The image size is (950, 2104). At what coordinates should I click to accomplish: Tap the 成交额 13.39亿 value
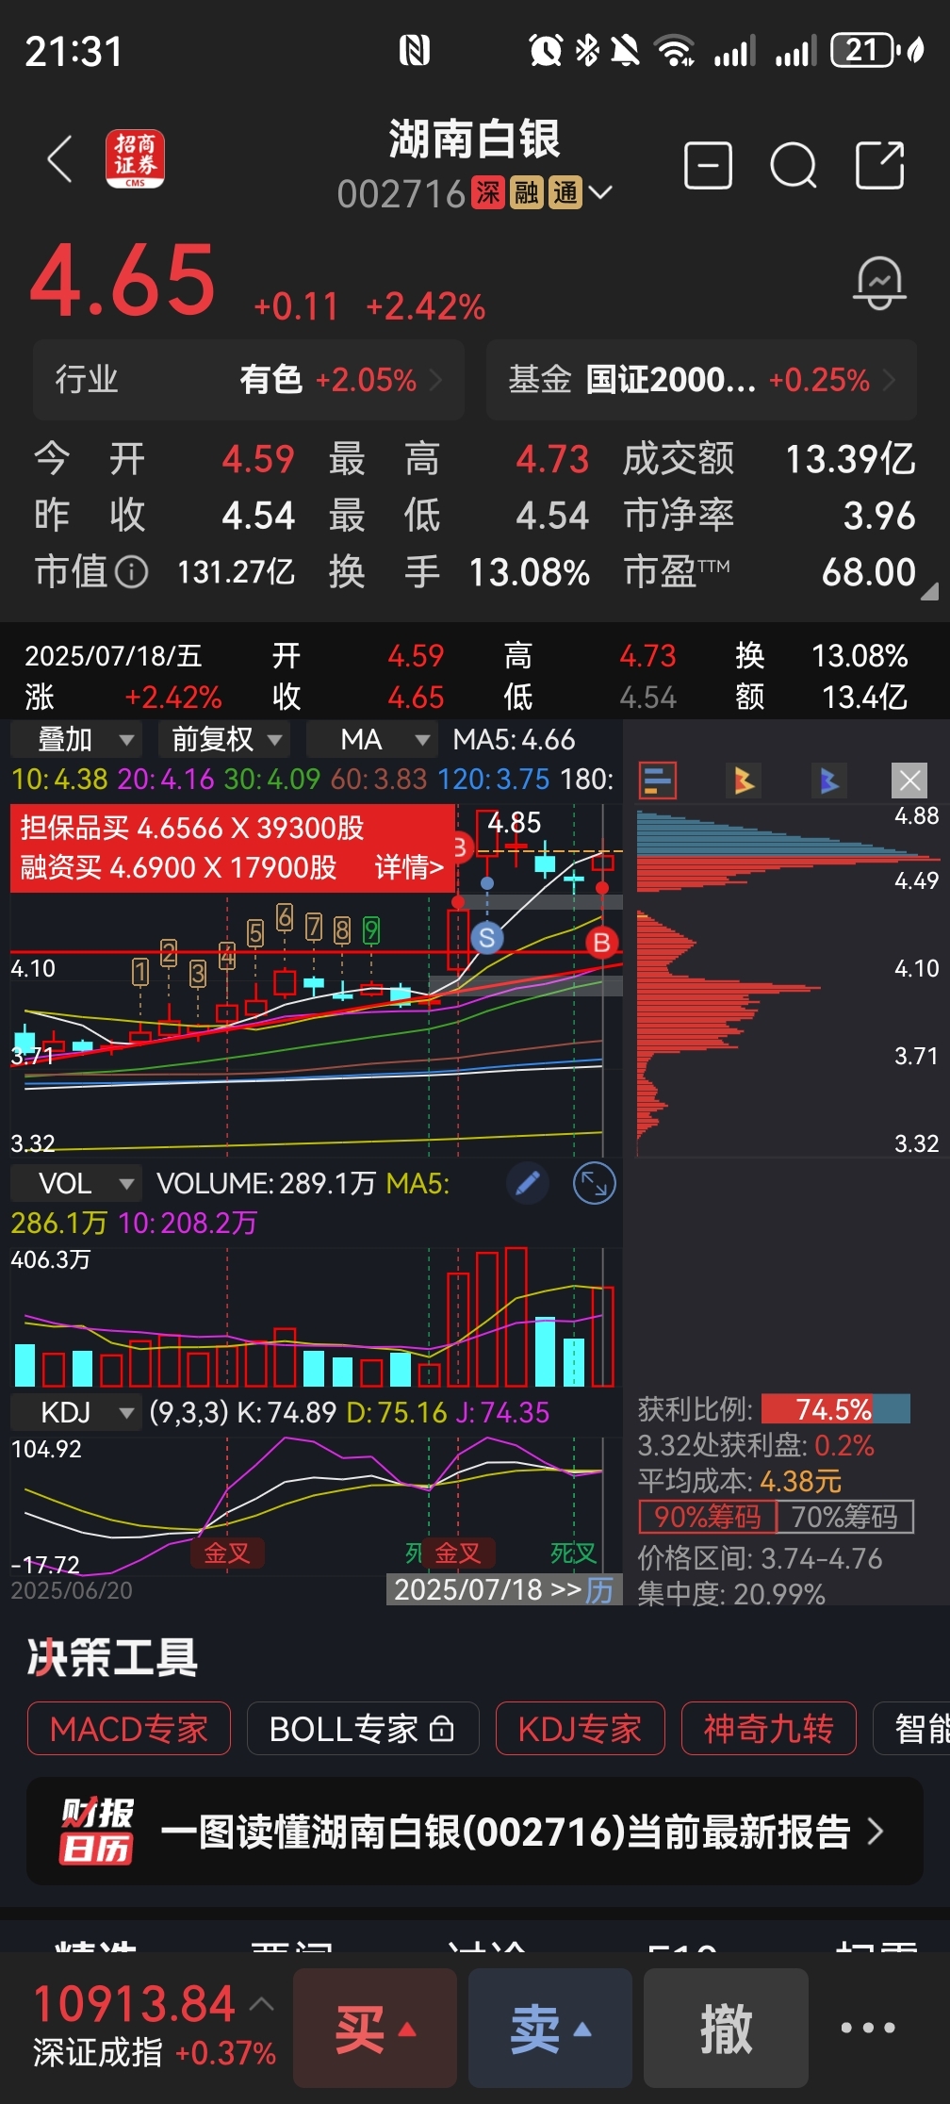[850, 459]
